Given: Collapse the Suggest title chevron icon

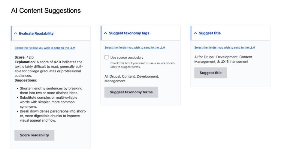Looking at the screenshot, I should [x=195, y=33].
